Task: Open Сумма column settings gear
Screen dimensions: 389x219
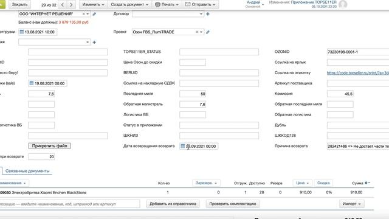Action: (x=366, y=182)
